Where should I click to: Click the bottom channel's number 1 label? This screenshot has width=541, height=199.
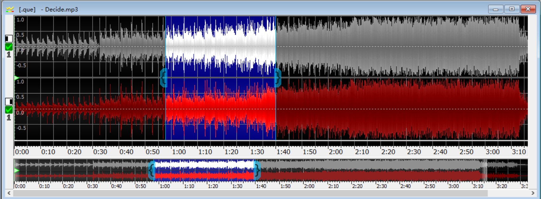tap(9, 118)
